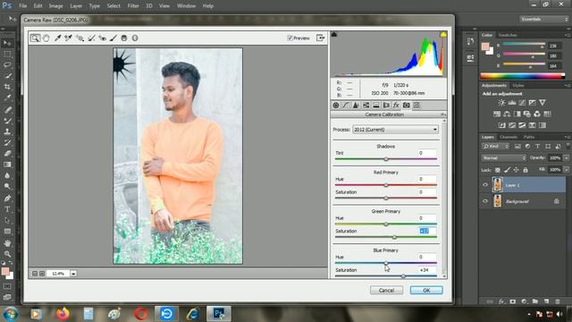This screenshot has width=572, height=322.
Task: Switch to the Paths tab
Action: pyautogui.click(x=529, y=137)
